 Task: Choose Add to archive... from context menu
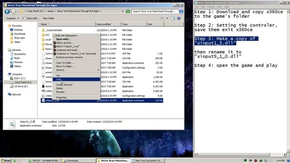(77, 43)
